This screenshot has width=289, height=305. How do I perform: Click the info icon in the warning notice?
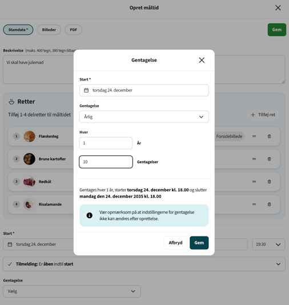(x=90, y=215)
